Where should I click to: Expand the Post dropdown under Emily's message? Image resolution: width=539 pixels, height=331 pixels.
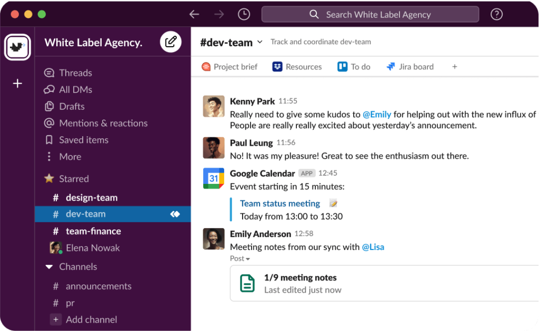point(239,258)
